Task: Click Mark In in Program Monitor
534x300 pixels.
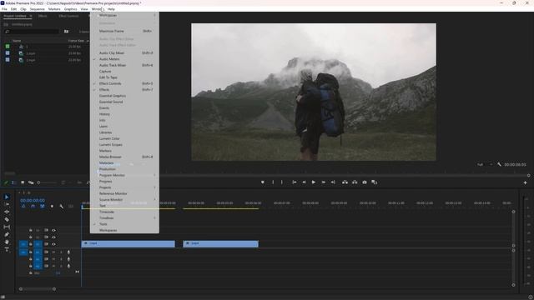Action: [x=273, y=182]
